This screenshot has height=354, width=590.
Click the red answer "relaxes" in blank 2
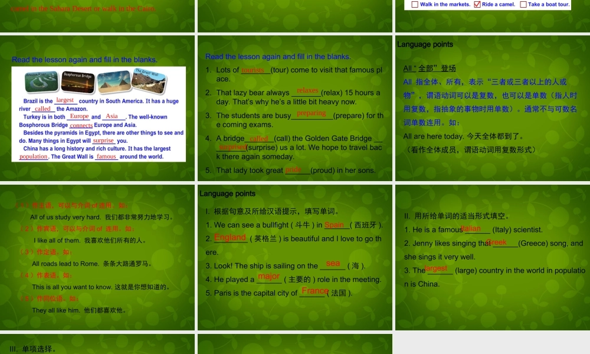pos(307,90)
